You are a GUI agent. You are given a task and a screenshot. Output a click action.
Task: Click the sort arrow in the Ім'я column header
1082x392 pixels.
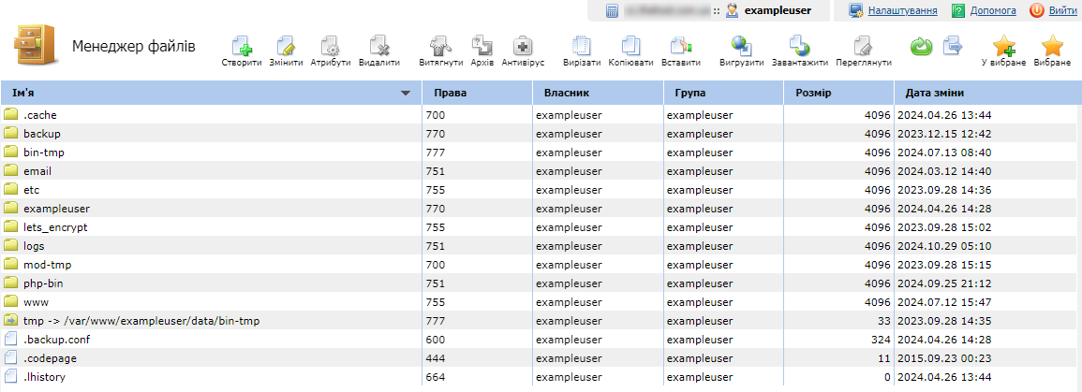pyautogui.click(x=406, y=94)
